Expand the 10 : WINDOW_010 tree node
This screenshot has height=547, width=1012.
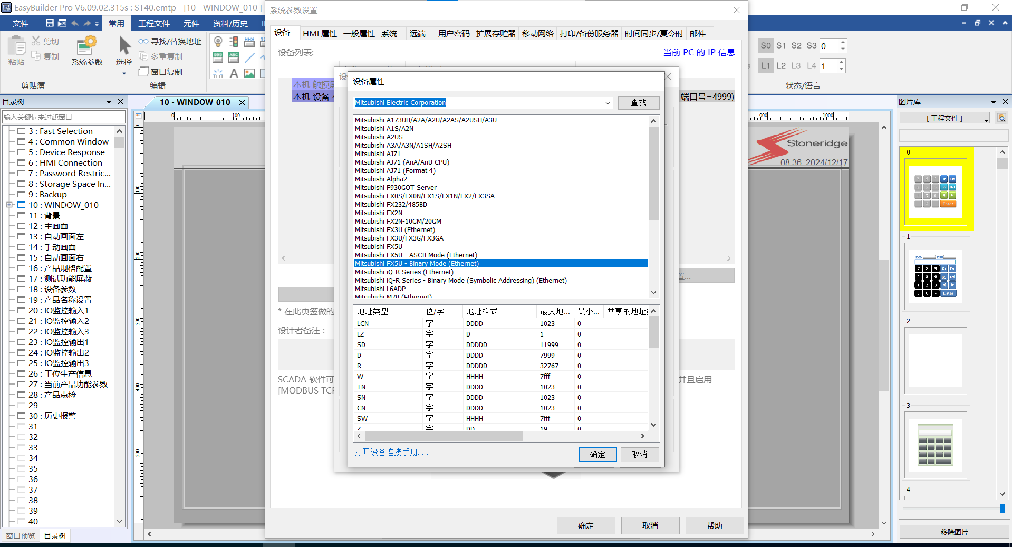point(9,205)
